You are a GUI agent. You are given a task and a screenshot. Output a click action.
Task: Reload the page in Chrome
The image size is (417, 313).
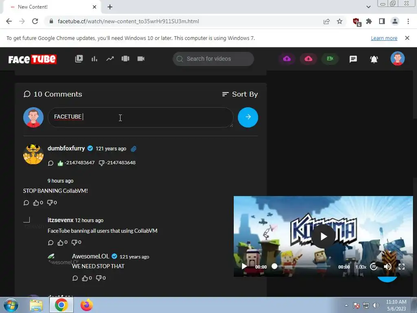click(x=35, y=21)
